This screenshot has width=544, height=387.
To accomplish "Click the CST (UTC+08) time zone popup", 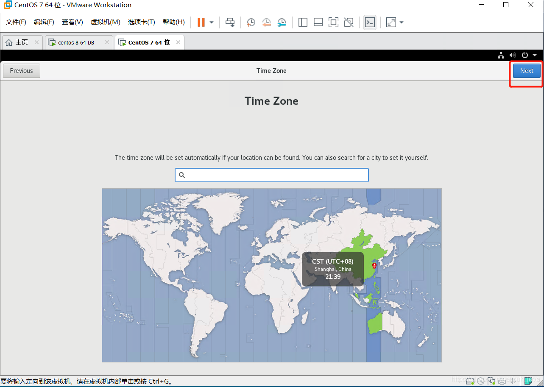I will click(333, 269).
